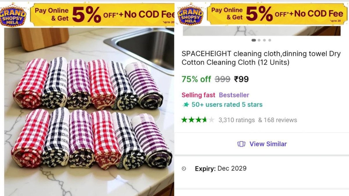This screenshot has width=349, height=196.
Task: Click the clock icon beside Expiry
Action: pyautogui.click(x=184, y=168)
